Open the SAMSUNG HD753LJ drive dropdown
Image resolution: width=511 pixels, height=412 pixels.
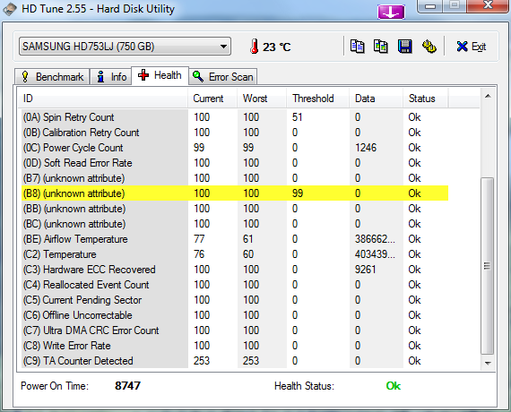(x=125, y=47)
